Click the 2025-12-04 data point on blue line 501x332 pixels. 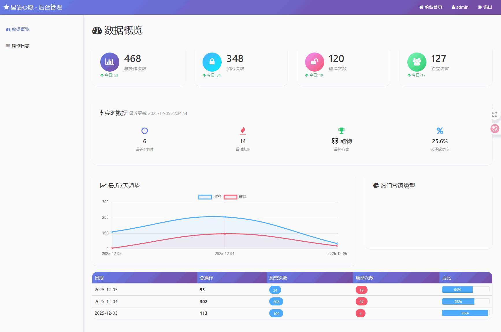(x=225, y=217)
